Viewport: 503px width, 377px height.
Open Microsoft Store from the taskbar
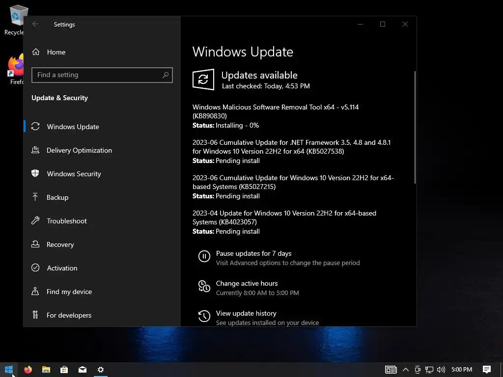point(64,370)
